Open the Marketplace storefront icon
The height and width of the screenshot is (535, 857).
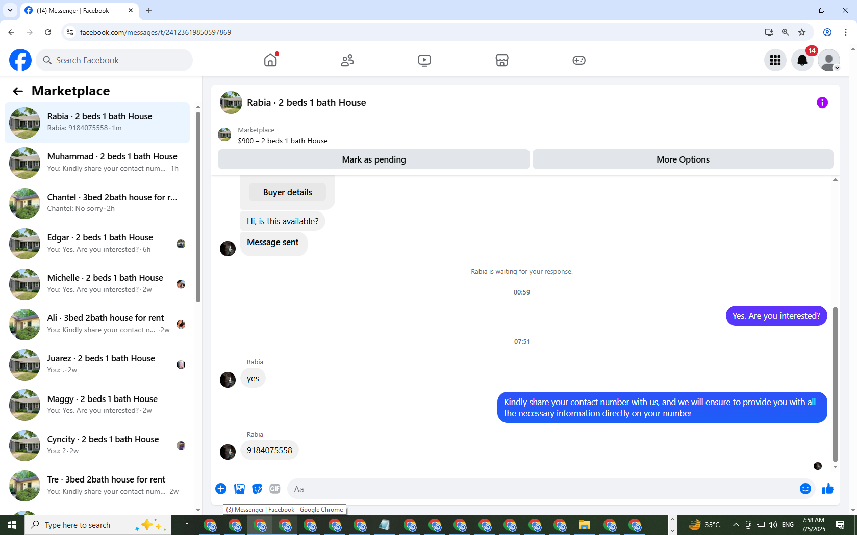[x=502, y=60]
